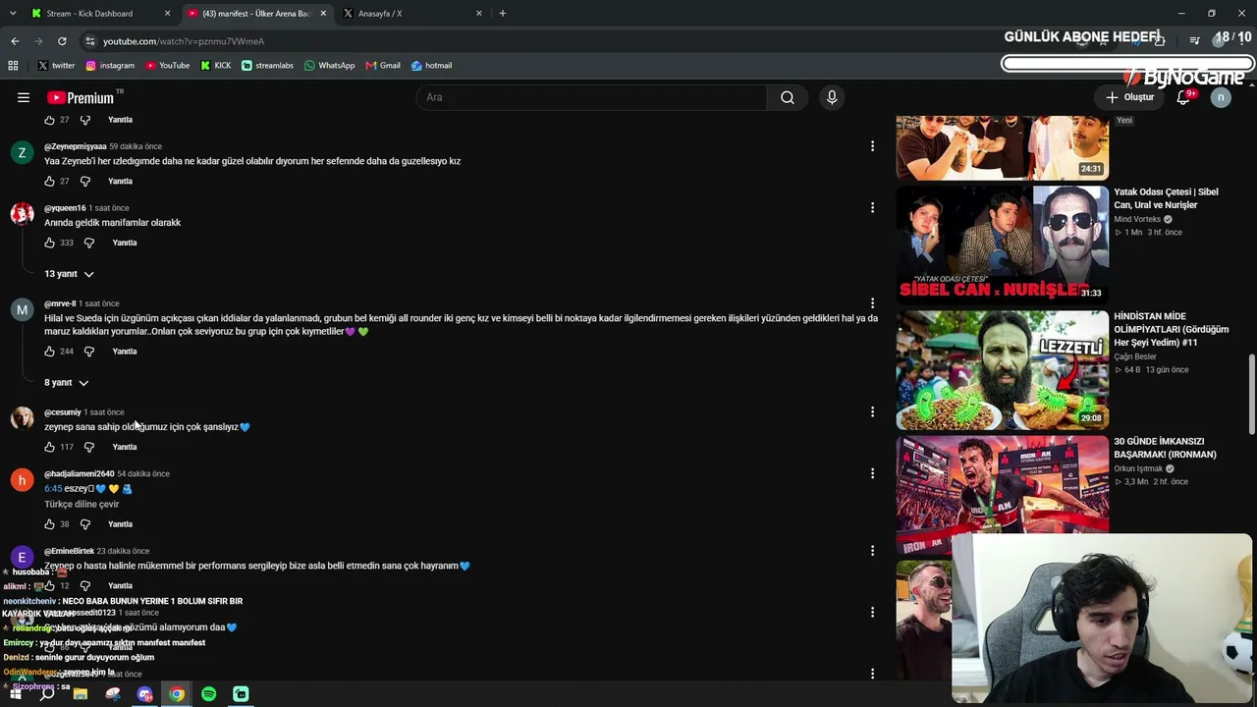
Task: Click the YouTube search field Ara
Action: click(x=591, y=97)
